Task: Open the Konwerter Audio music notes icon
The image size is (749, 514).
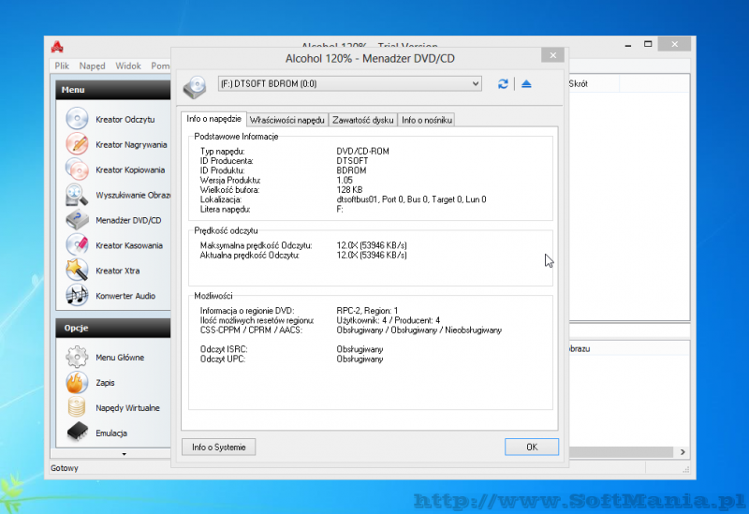Action: coord(77,295)
